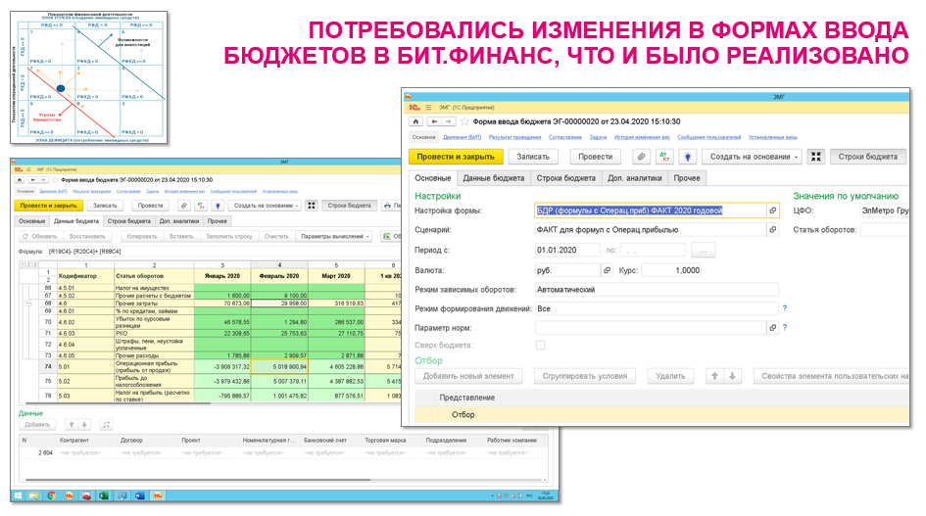Viewport: 926px width, 516px height.
Task: Open selected Настройка формы item via its icon
Action: click(x=772, y=211)
